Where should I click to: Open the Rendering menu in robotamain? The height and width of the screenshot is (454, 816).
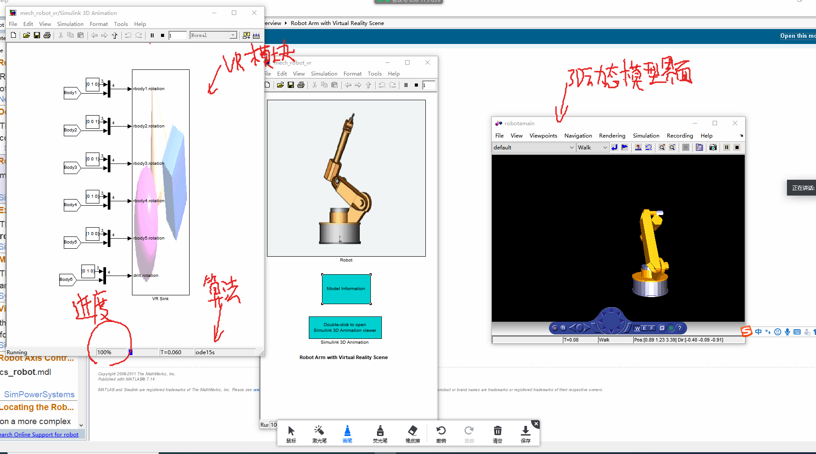[x=612, y=136]
